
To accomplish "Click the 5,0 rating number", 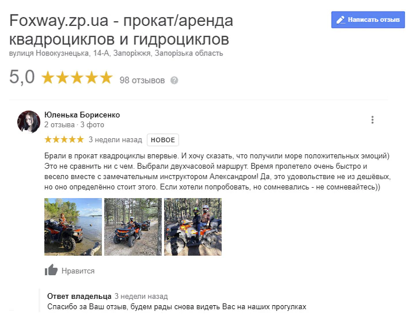I will pyautogui.click(x=22, y=77).
